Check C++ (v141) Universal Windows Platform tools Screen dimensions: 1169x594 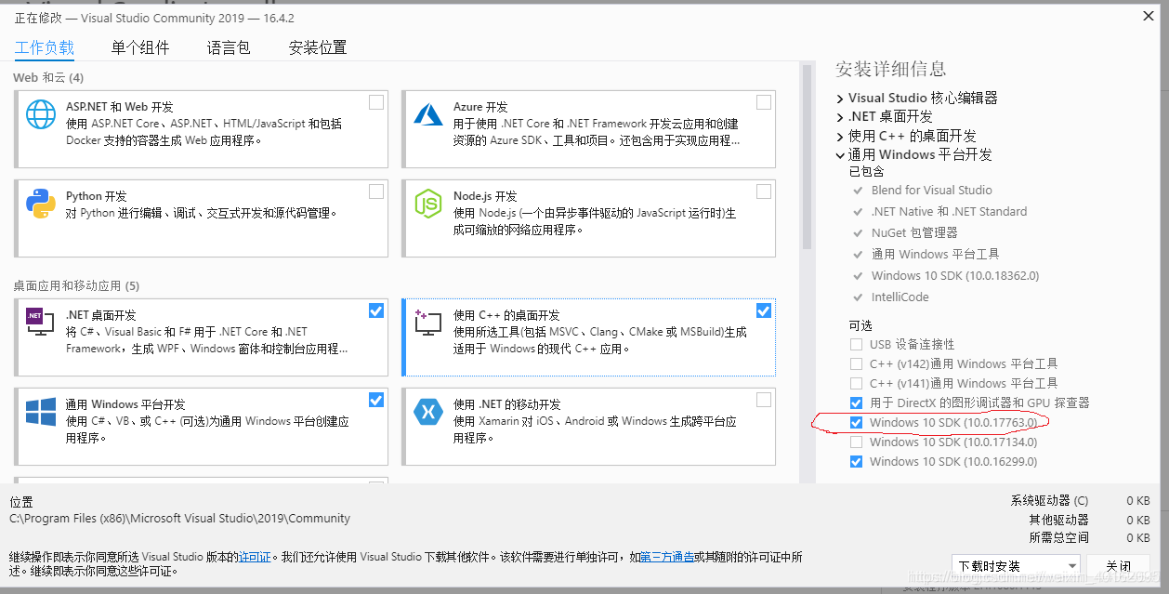(856, 383)
